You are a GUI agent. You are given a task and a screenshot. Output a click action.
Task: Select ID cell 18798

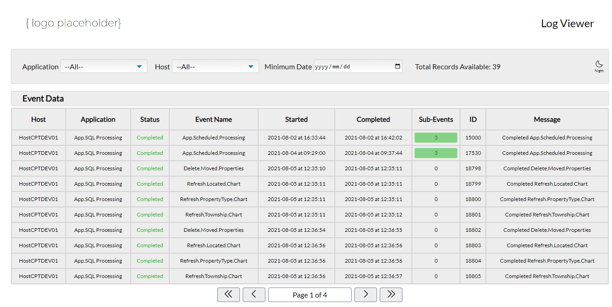point(473,168)
